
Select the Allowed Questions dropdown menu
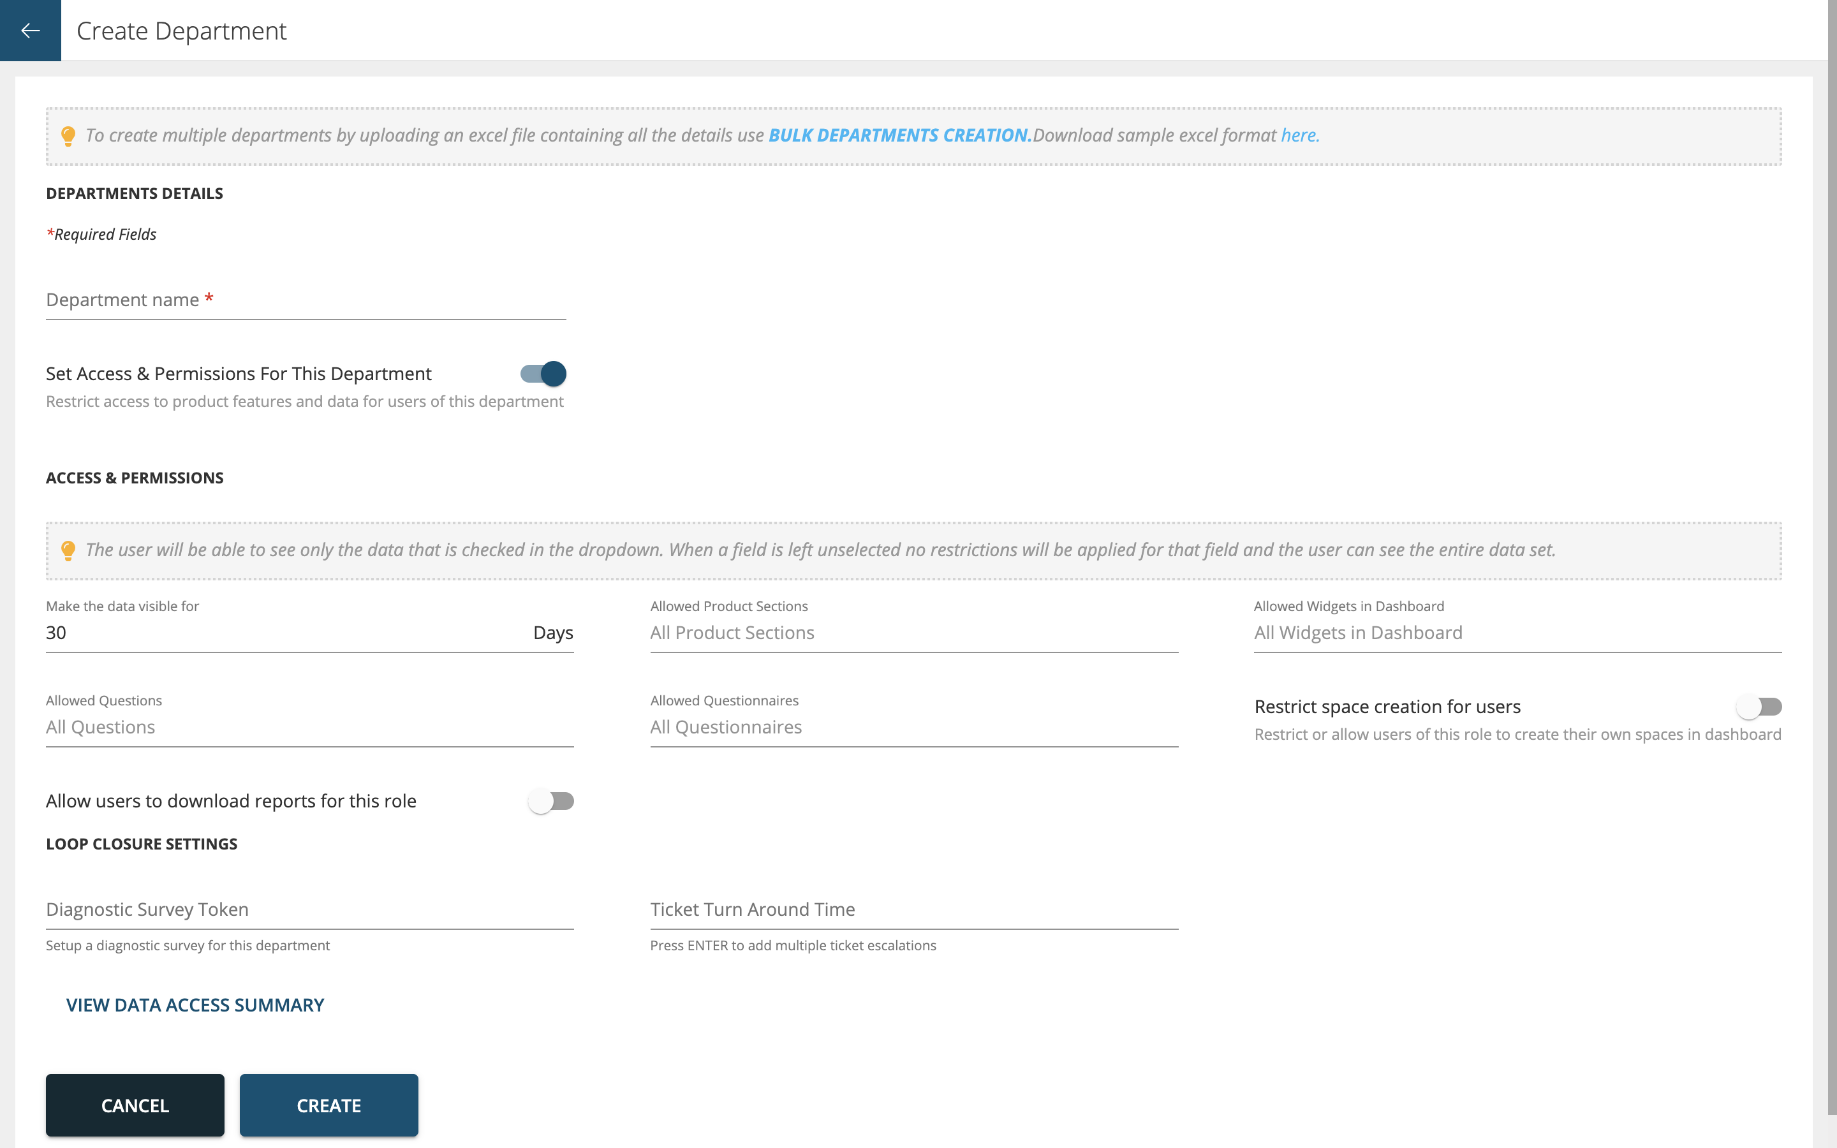coord(309,726)
